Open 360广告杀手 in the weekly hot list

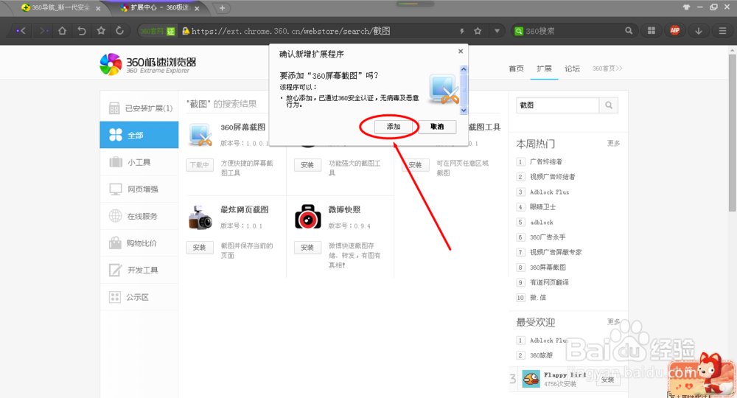548,237
